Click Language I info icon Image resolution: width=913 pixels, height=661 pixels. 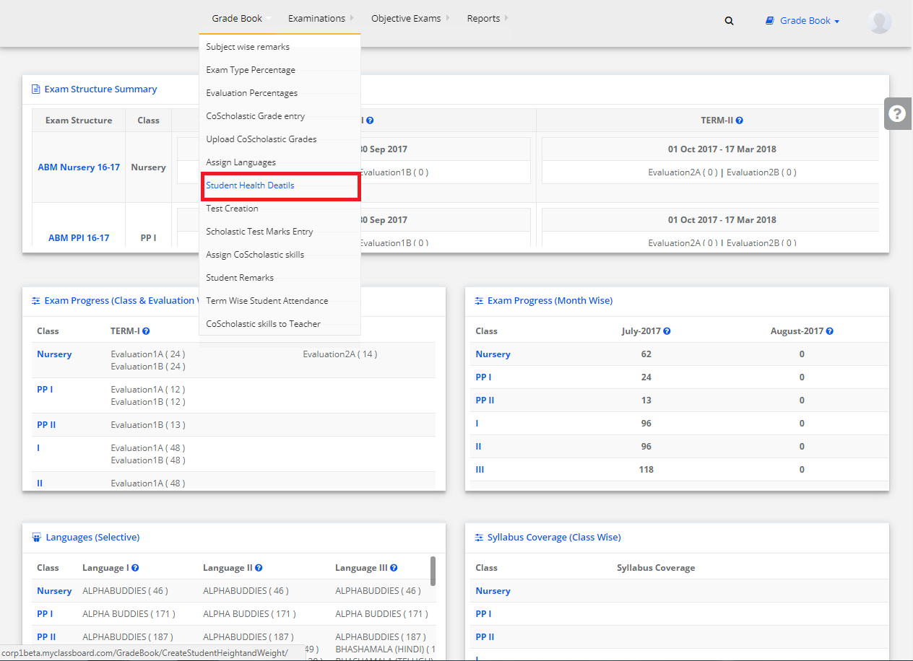(x=135, y=568)
